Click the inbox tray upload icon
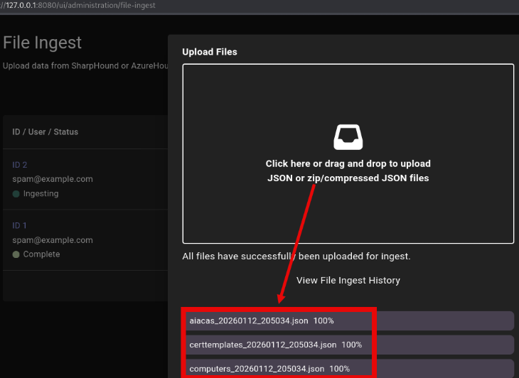The width and height of the screenshot is (519, 378). click(x=348, y=136)
